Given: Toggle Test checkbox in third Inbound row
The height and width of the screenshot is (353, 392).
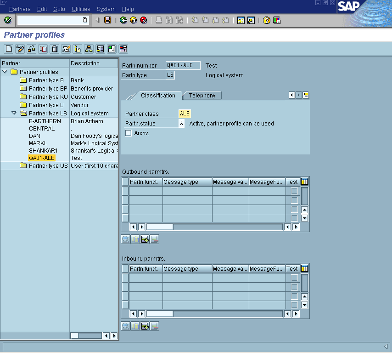Looking at the screenshot, I should [x=295, y=296].
